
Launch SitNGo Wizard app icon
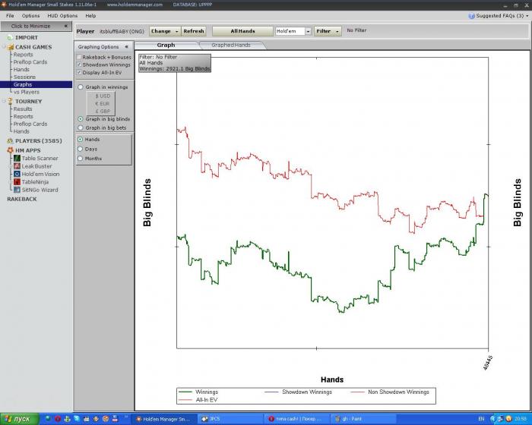[17, 190]
